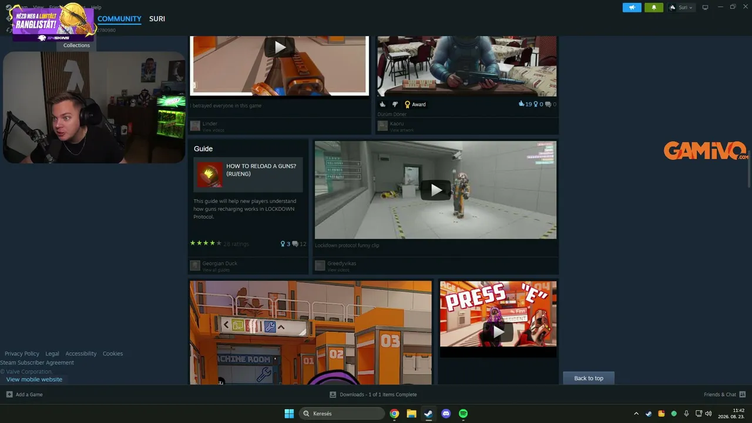752x423 pixels.
Task: Open the announcements megaphone button
Action: 632,8
